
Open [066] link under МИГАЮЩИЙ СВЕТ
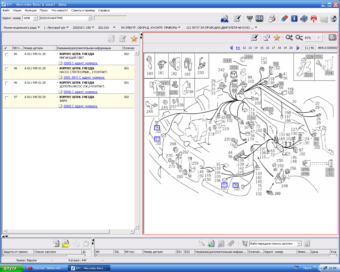pos(81,63)
